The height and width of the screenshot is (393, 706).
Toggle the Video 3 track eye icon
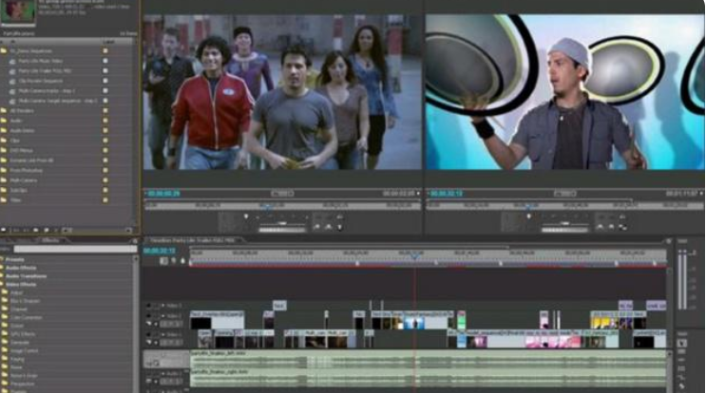[x=148, y=306]
